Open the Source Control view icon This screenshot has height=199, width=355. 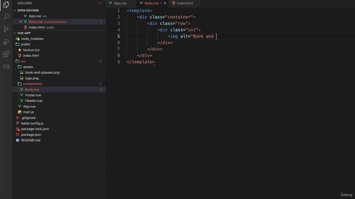pos(6,29)
